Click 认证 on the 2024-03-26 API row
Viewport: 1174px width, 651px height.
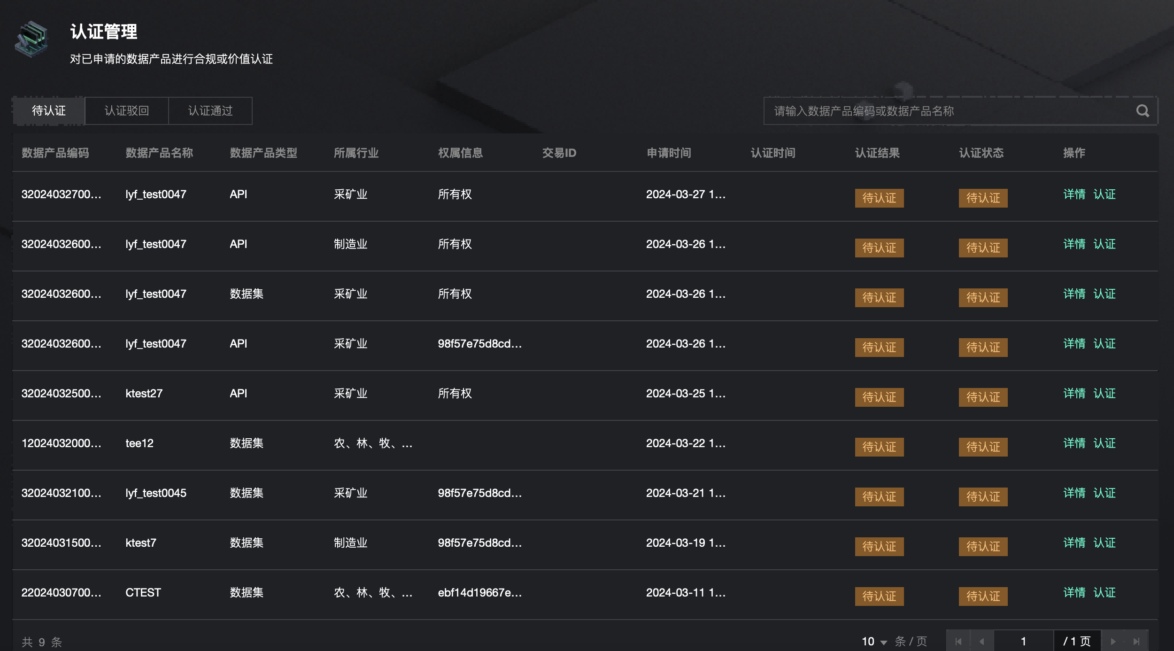[1105, 344]
